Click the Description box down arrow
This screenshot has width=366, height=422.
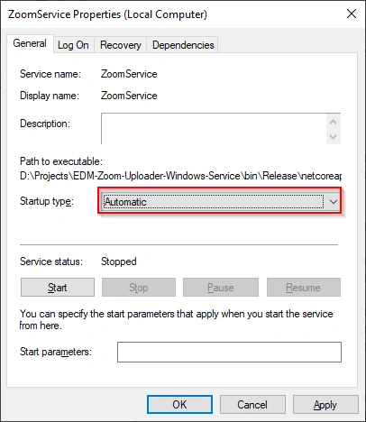[333, 137]
